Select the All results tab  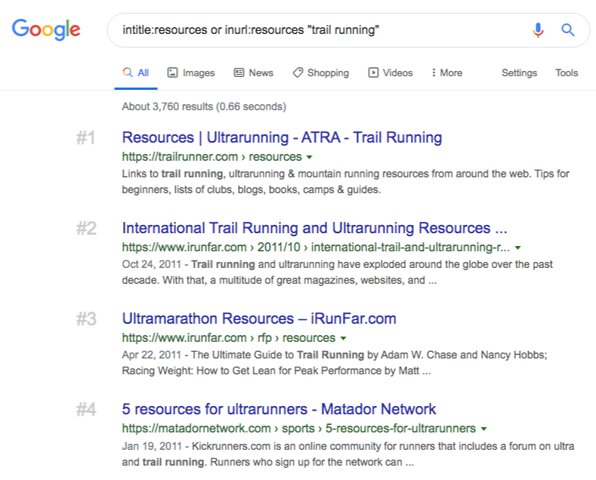click(x=136, y=72)
